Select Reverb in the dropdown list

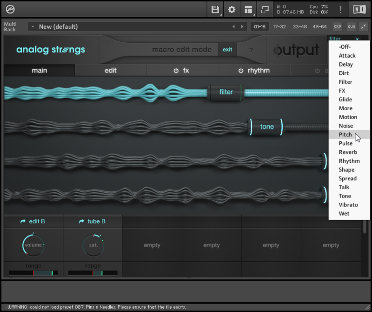click(x=349, y=152)
